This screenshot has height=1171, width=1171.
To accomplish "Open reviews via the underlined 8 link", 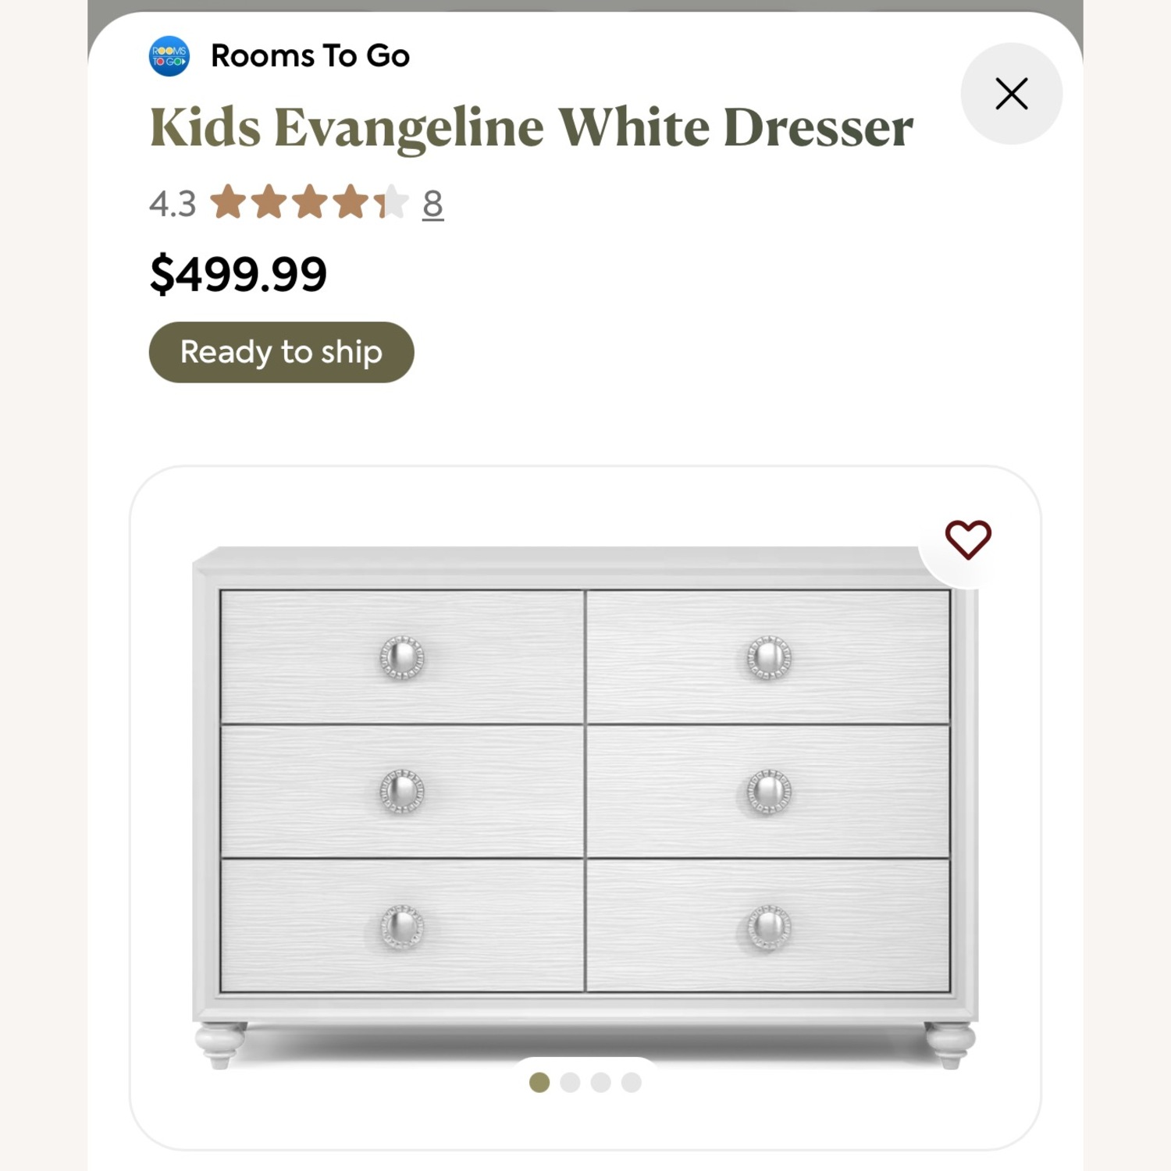I will [432, 204].
